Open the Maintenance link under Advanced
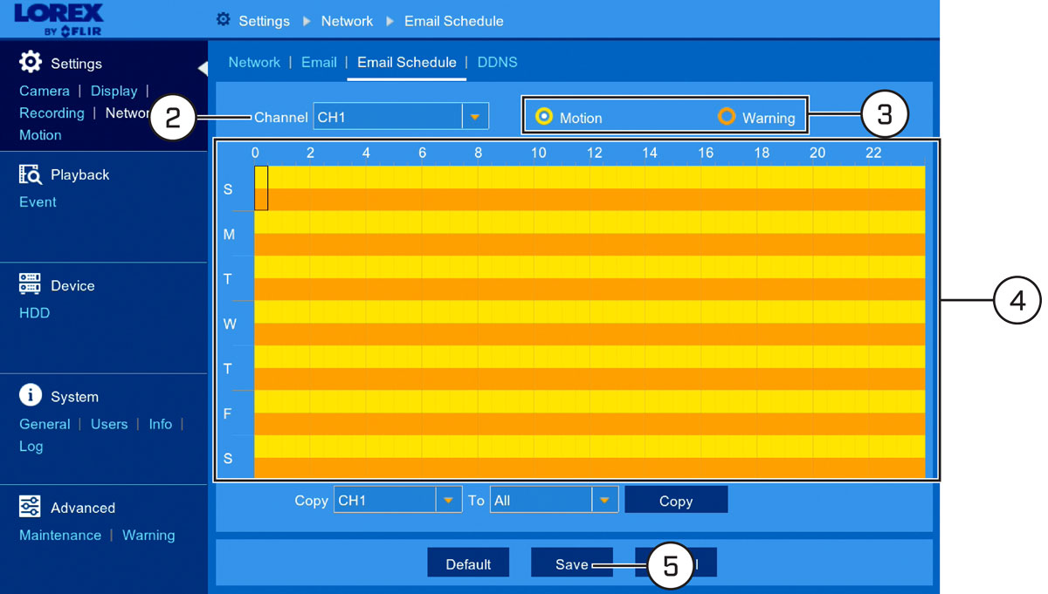 tap(60, 535)
